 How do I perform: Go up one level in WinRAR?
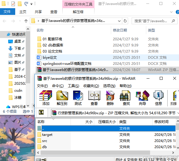point(41,112)
